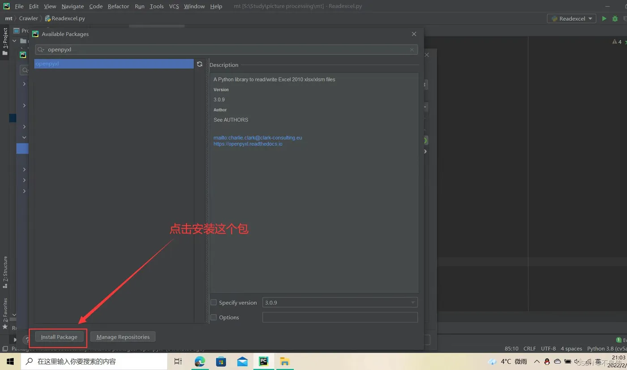The width and height of the screenshot is (627, 370).
Task: Open the Navigate menu
Action: pyautogui.click(x=73, y=6)
